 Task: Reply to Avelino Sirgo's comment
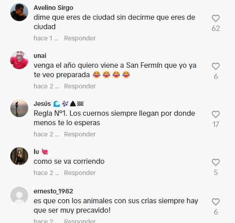[x=80, y=38]
